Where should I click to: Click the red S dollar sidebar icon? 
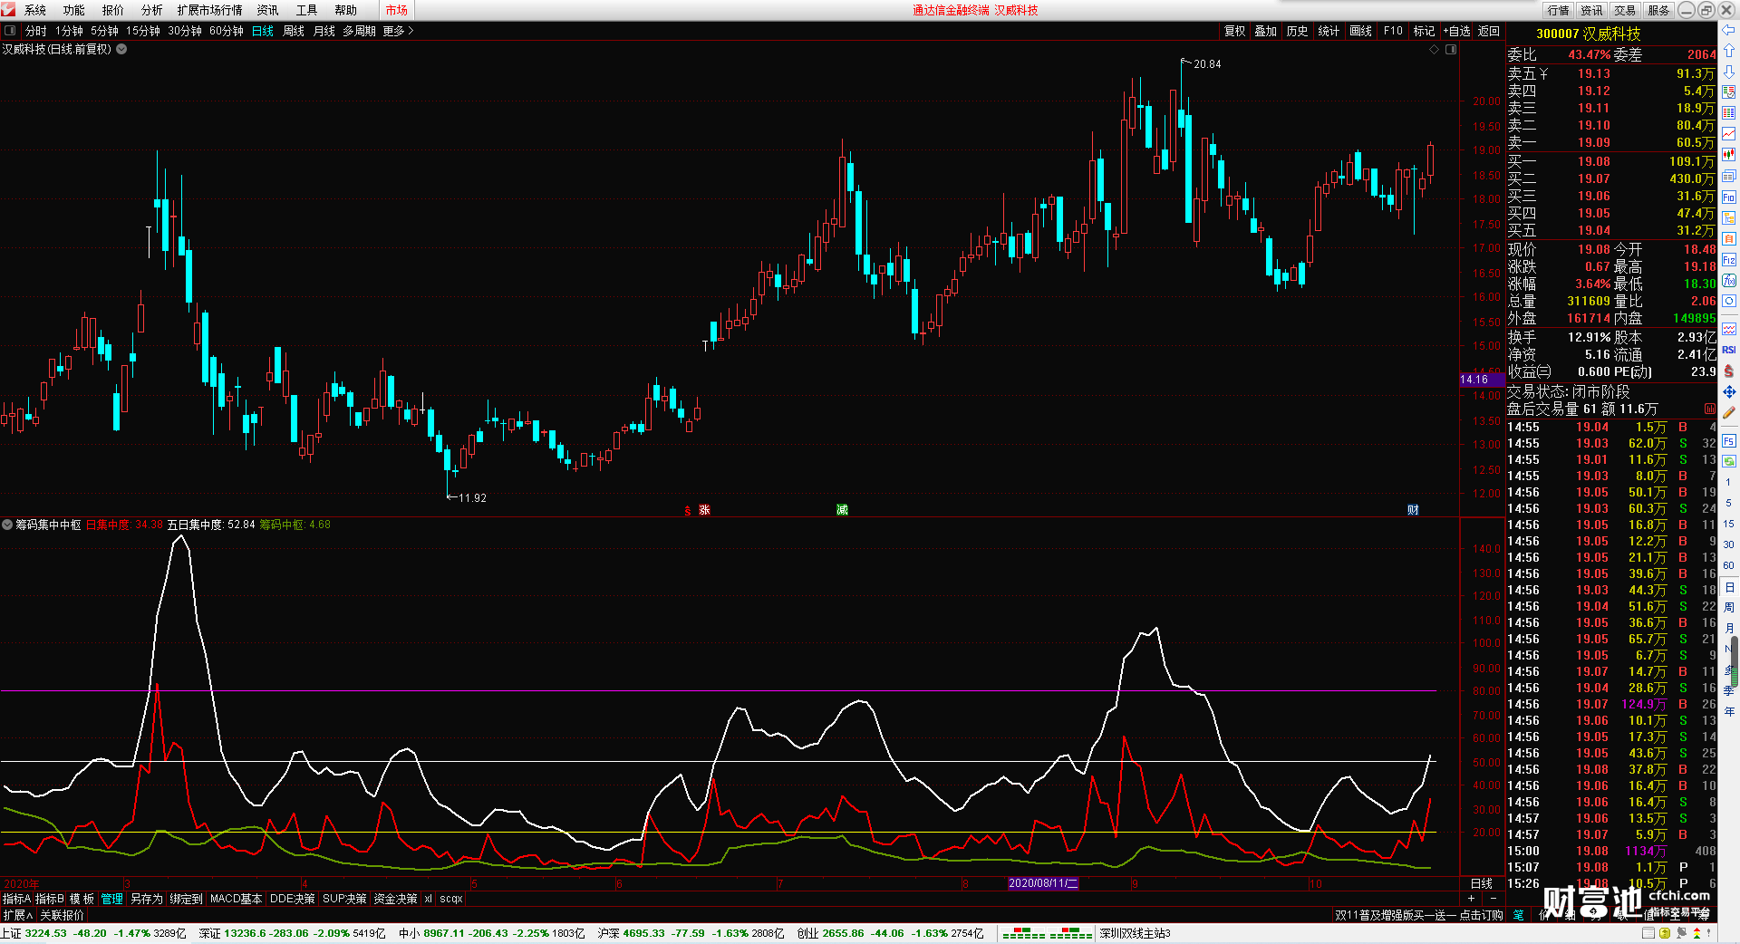[1729, 371]
